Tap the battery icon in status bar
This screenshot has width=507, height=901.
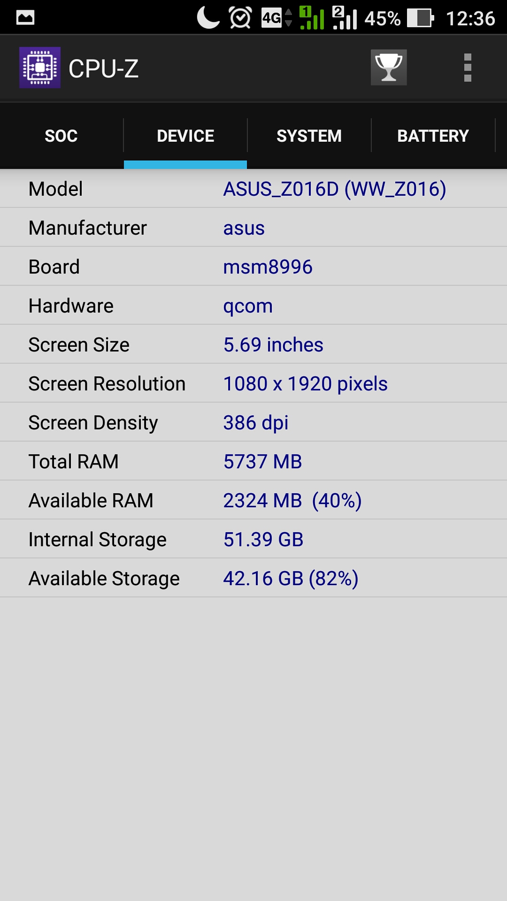coord(421,18)
